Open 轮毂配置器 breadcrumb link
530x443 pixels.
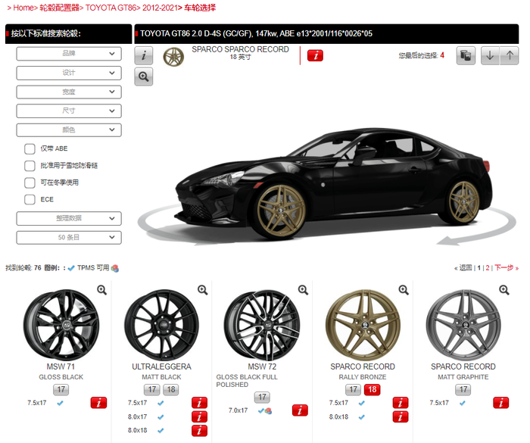[59, 8]
